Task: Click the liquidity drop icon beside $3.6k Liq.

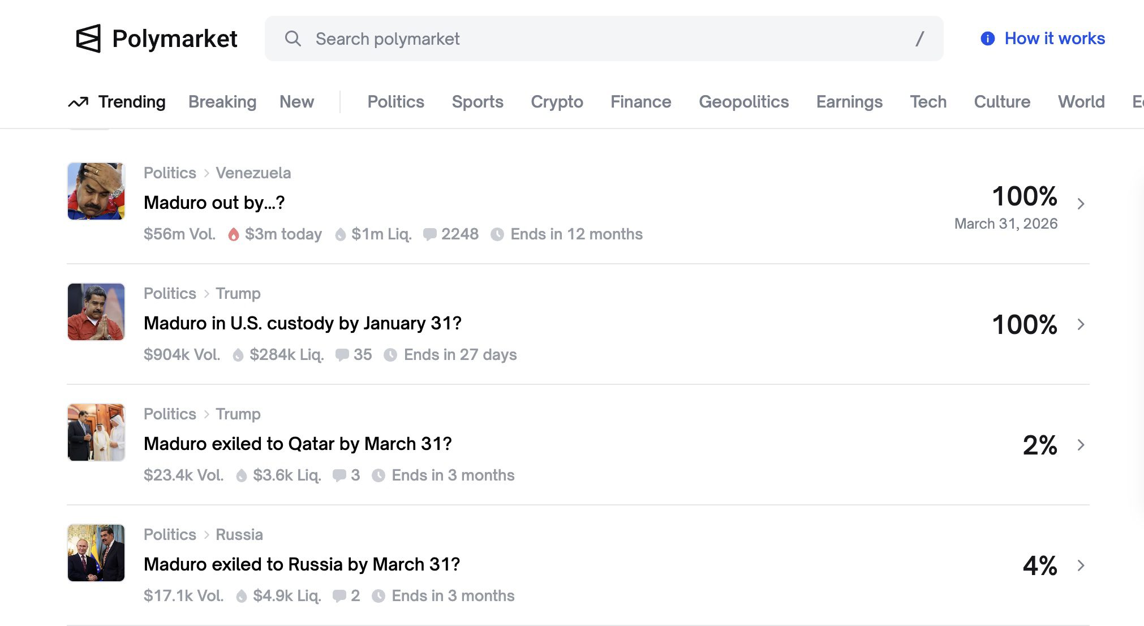Action: point(242,475)
